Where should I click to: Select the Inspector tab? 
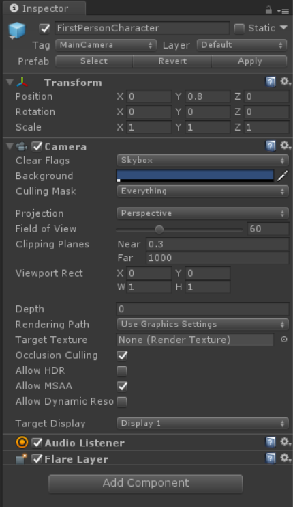tap(44, 8)
